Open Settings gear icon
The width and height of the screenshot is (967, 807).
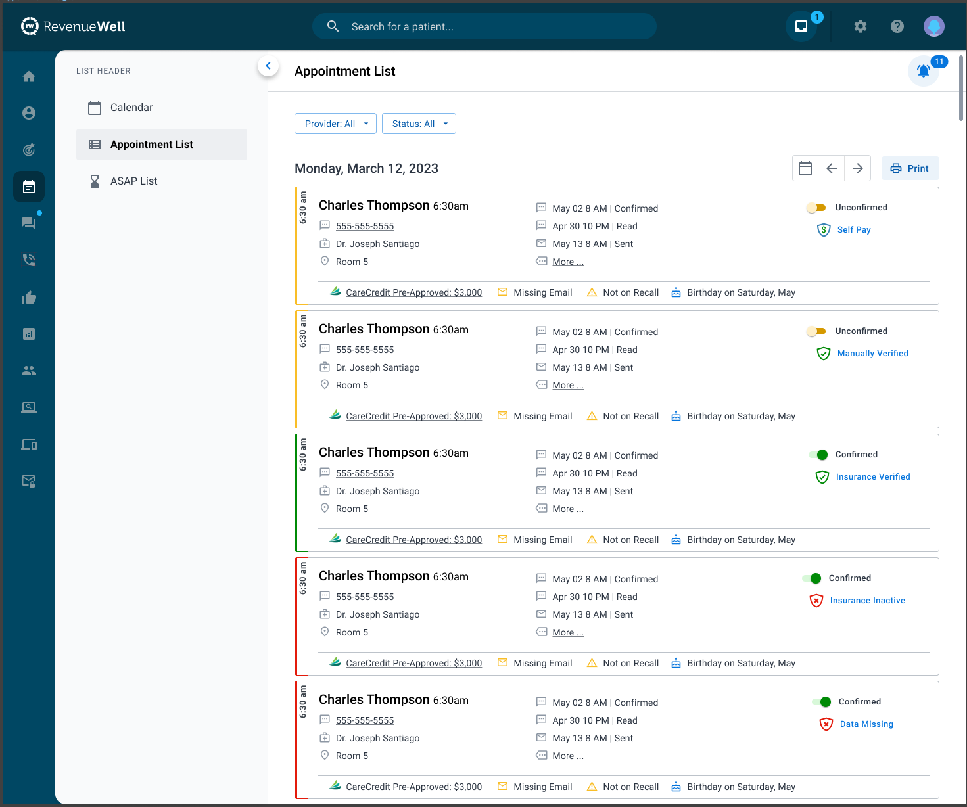861,26
